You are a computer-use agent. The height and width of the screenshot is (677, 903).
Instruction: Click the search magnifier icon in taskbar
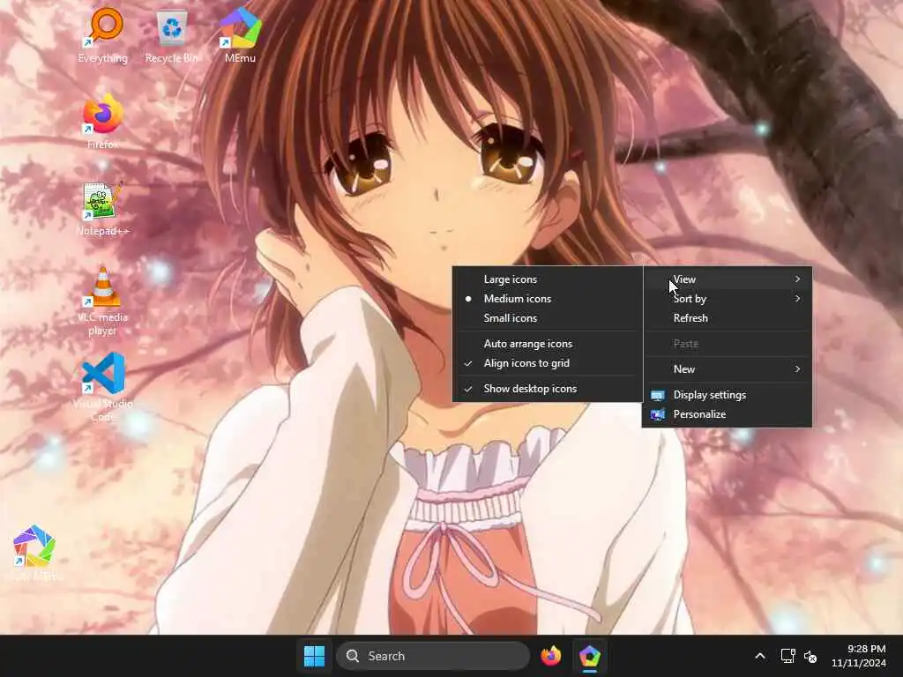click(353, 656)
